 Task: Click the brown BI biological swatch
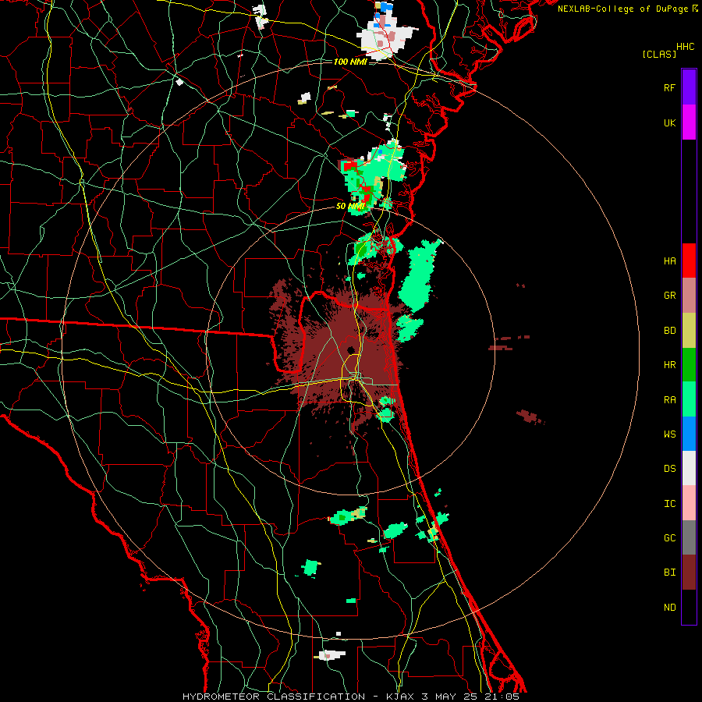tap(689, 573)
